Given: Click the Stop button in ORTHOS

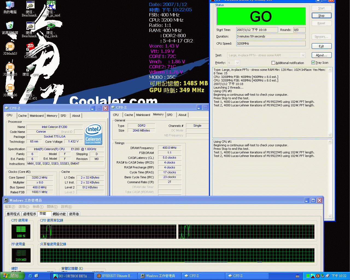Looking at the screenshot, I should 322,16.
